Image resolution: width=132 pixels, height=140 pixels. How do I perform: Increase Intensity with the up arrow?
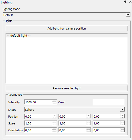pos(54,101)
